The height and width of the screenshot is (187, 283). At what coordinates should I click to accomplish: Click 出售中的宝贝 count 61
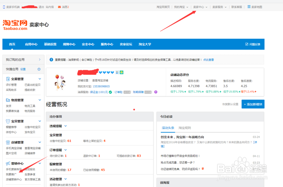(x=69, y=141)
